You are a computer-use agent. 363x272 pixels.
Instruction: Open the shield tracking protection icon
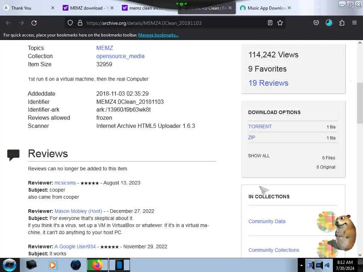(x=70, y=23)
